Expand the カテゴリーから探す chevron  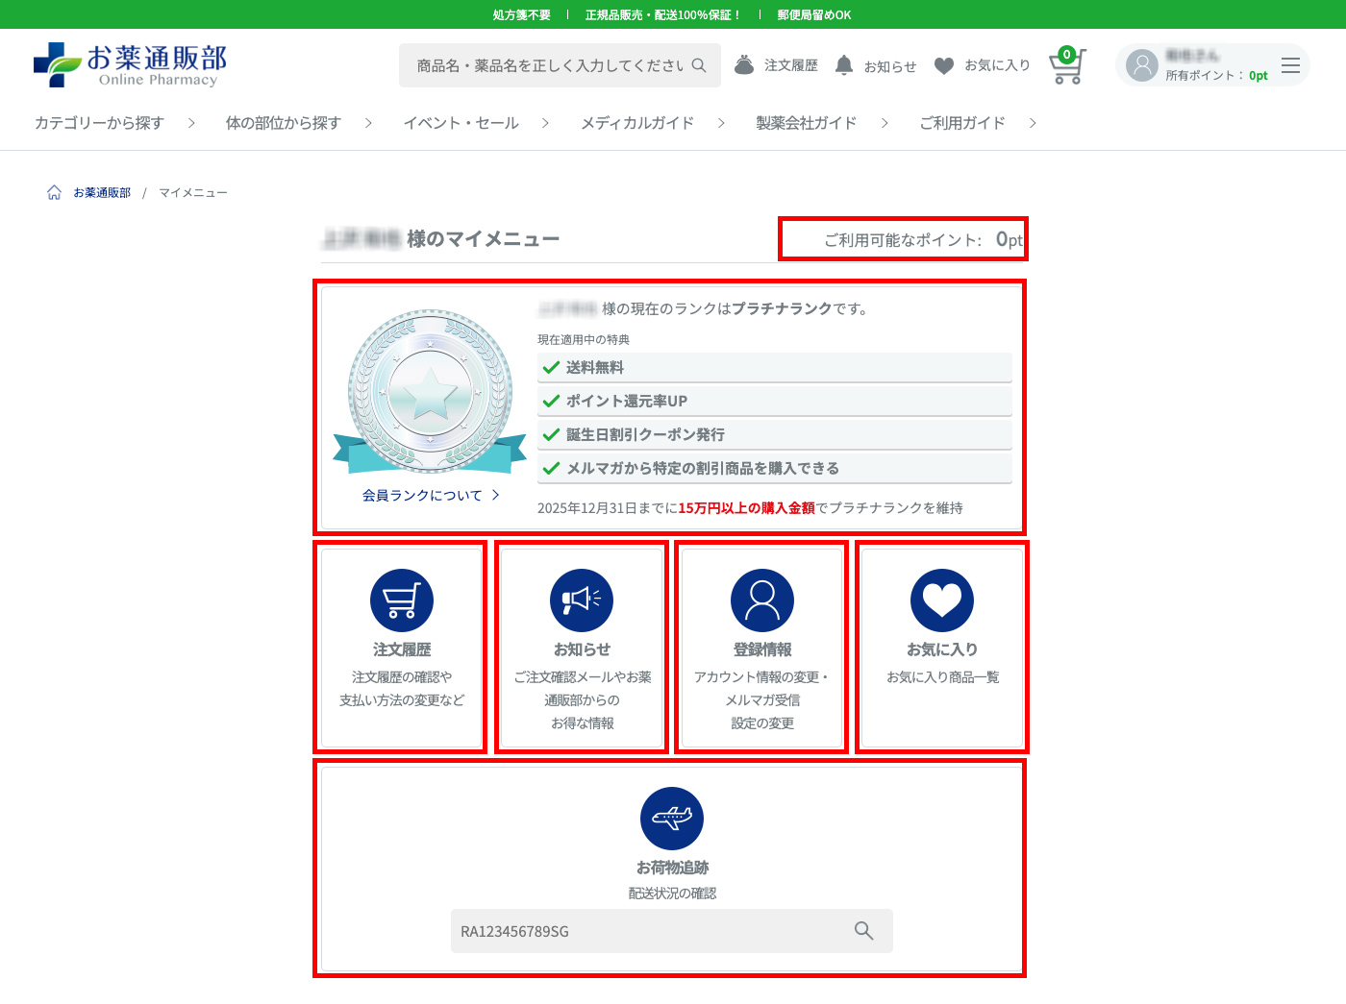tap(190, 123)
